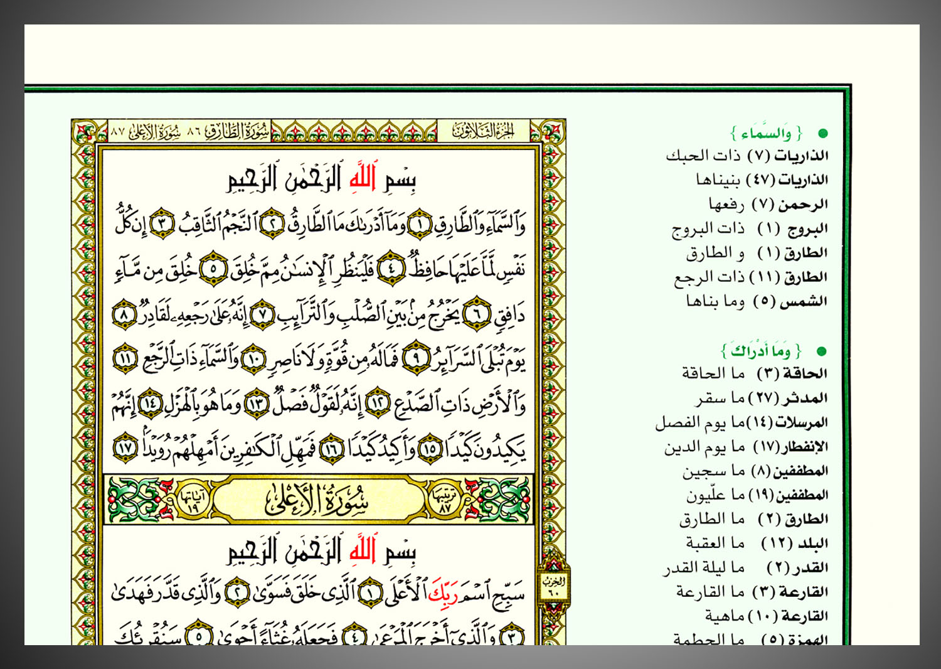The width and height of the screenshot is (941, 669).
Task: Click index row الذاريات (٤٧) بنيناها
Action: [x=762, y=180]
